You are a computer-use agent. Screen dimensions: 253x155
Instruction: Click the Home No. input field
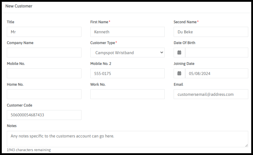[44, 94]
